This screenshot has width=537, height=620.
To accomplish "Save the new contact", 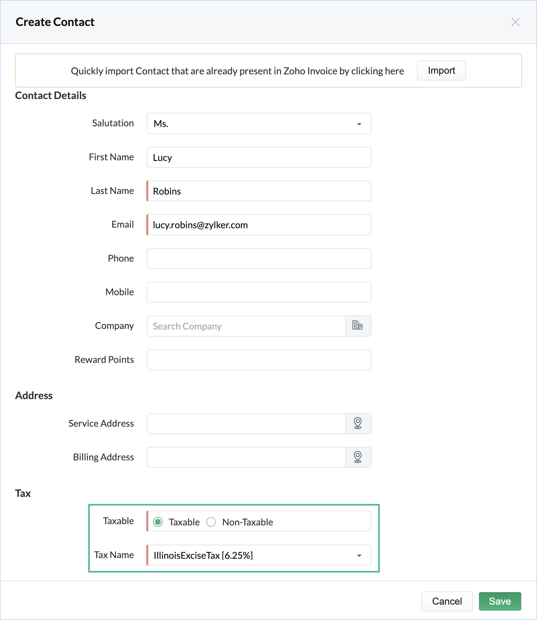I will tap(500, 601).
